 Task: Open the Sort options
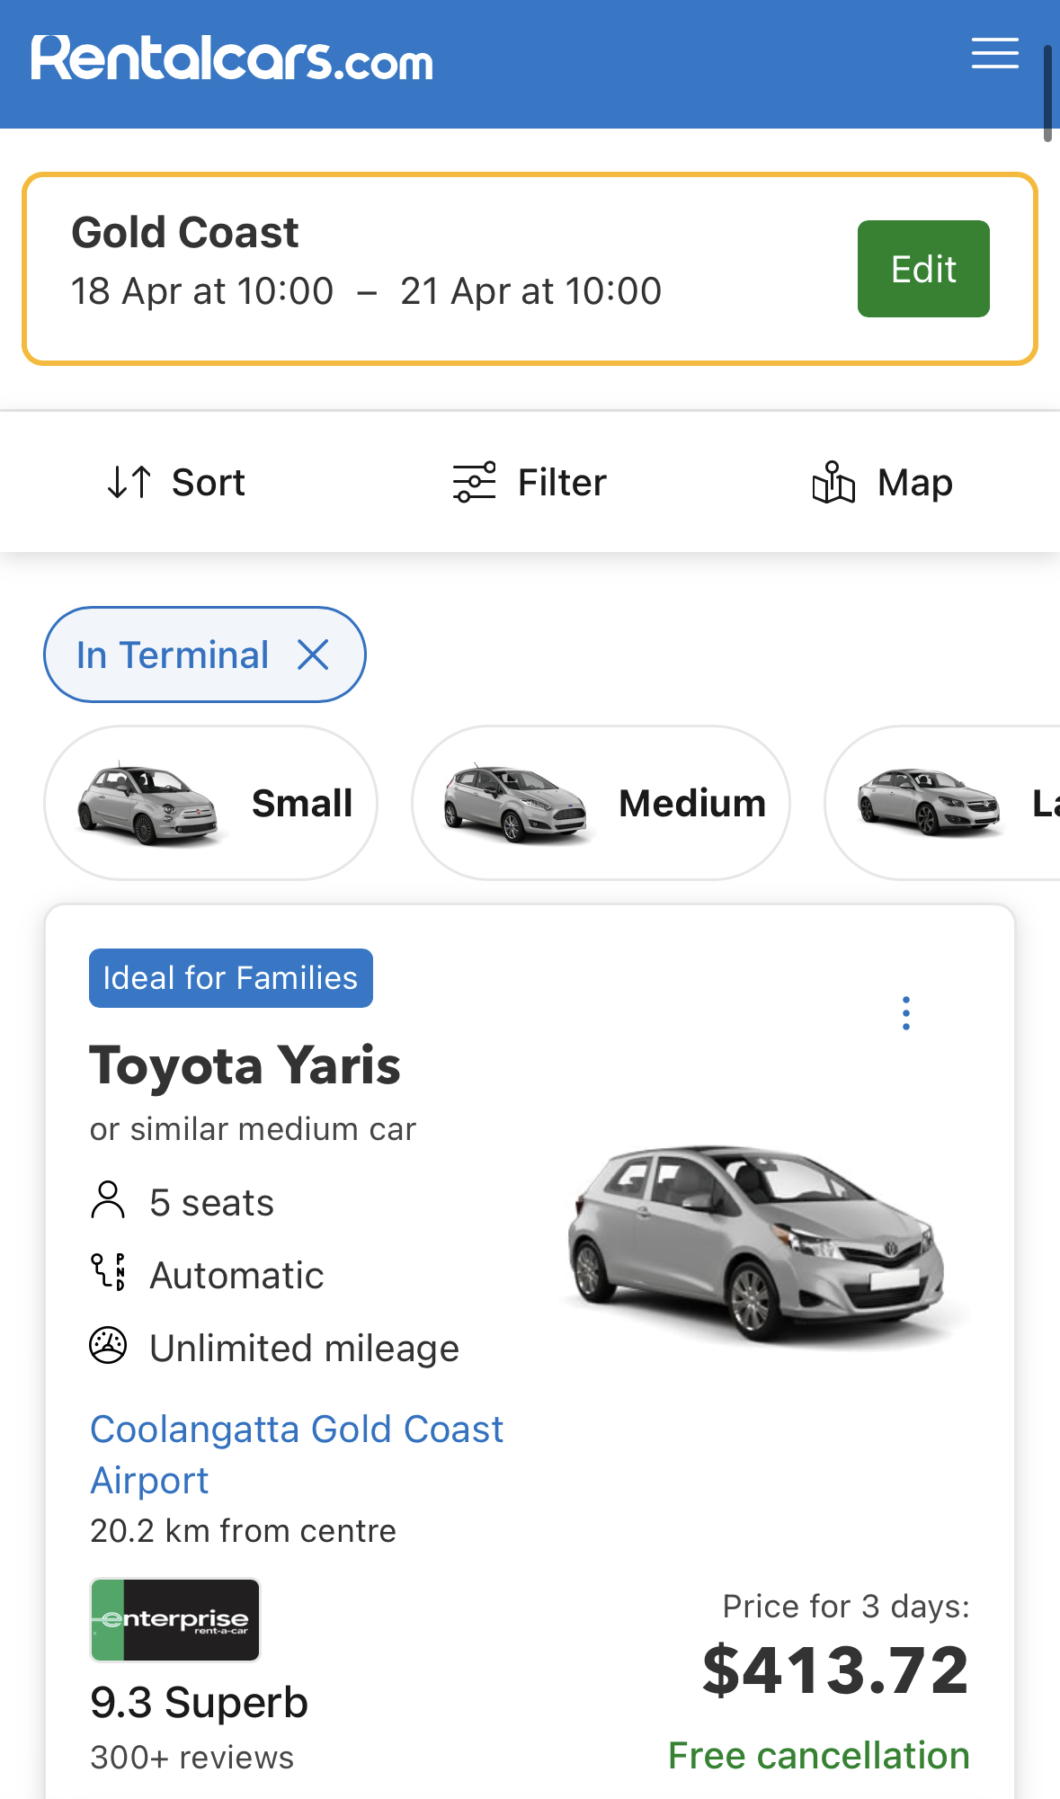(x=175, y=483)
